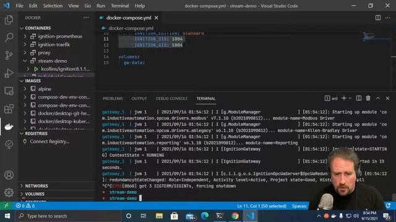
Task: Show hidden system tray icons
Action: [319, 216]
